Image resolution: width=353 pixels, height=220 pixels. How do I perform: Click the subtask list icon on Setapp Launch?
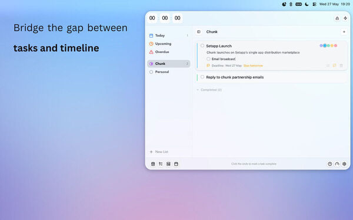tap(328, 66)
